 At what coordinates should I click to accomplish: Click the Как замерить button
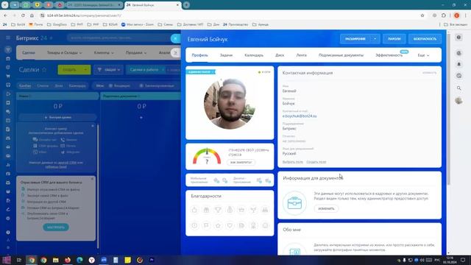241,162
